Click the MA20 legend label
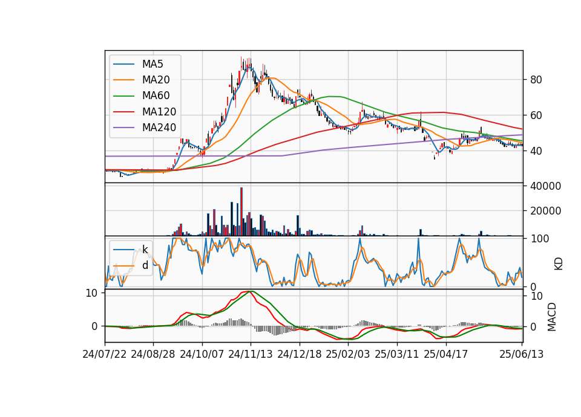This screenshot has height=417, width=581. (x=156, y=80)
